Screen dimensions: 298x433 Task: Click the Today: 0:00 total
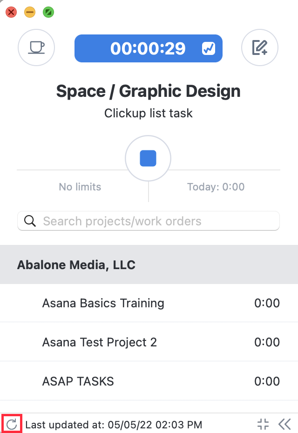tap(216, 187)
